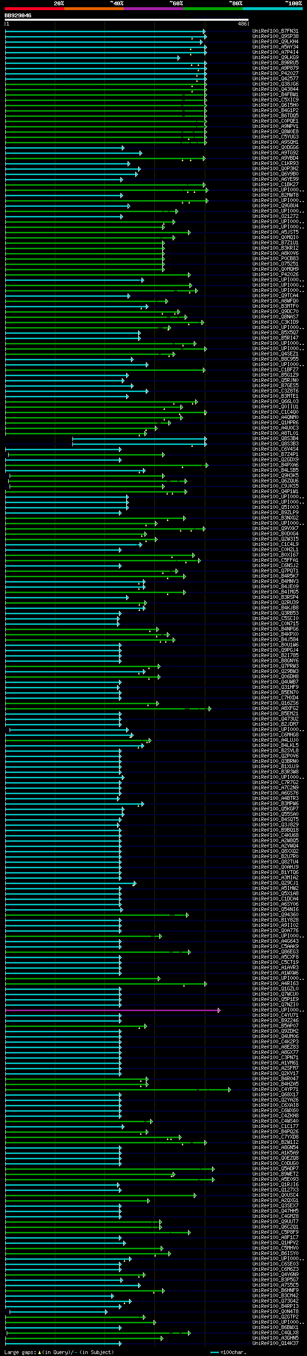Select UniRef100_B2MWT8 label
The width and height of the screenshot is (307, 1356).
click(275, 195)
